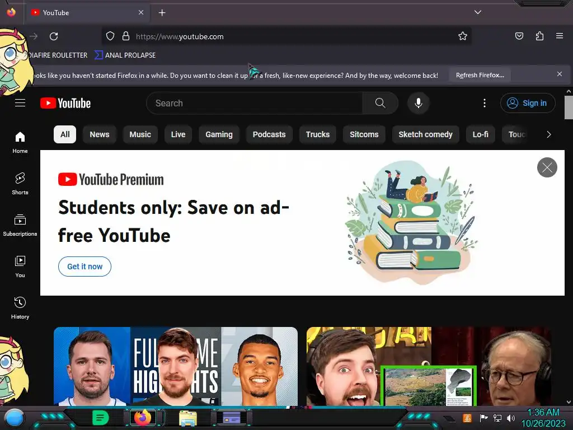The image size is (573, 430).
Task: Close the YouTube Premium promo banner
Action: tap(547, 167)
